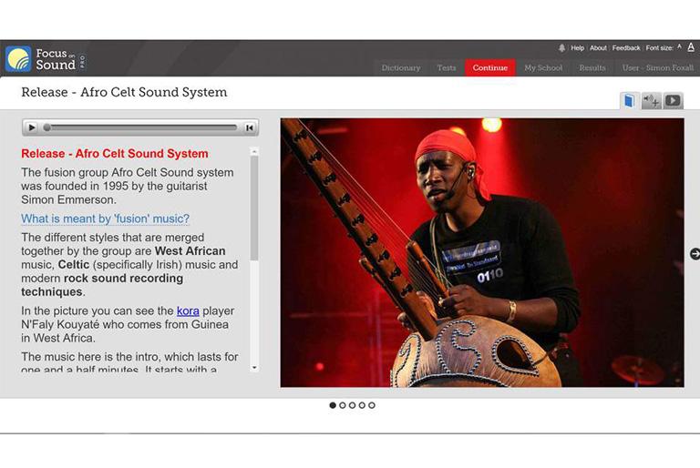This screenshot has width=700, height=468.
Task: Click the audio progress slider track
Action: pos(141,127)
